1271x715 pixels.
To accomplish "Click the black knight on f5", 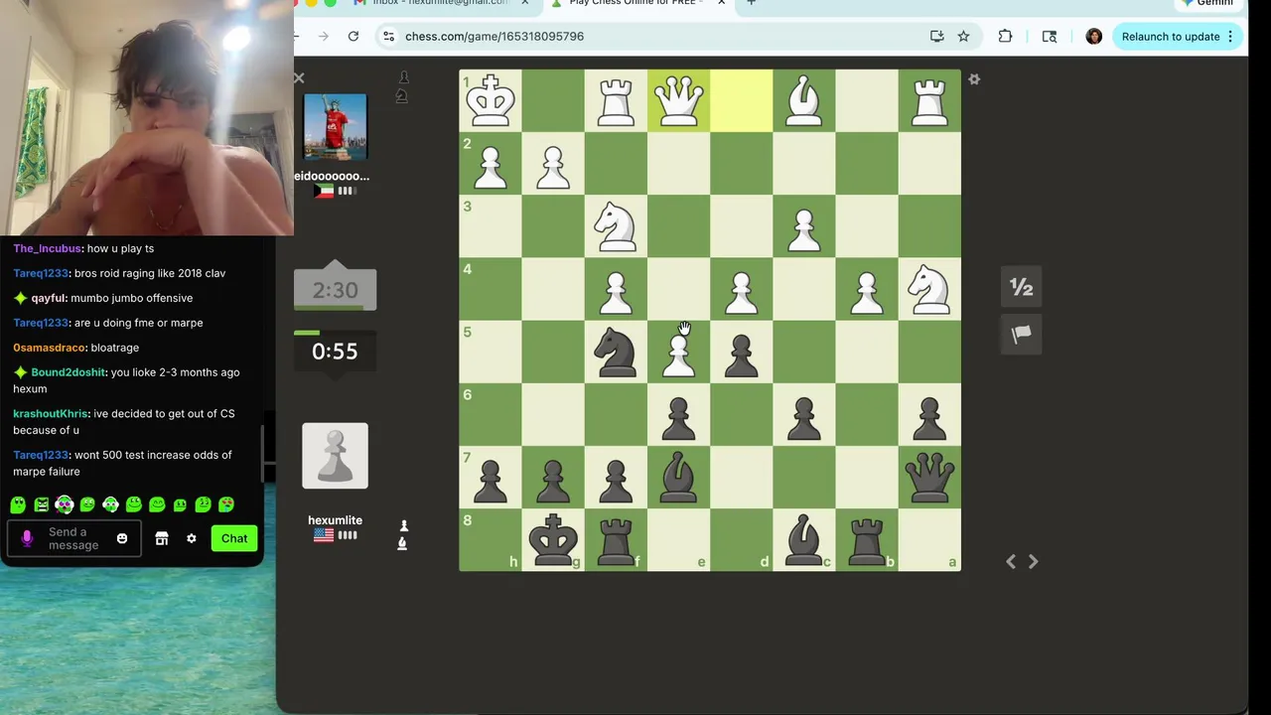I will pos(616,352).
